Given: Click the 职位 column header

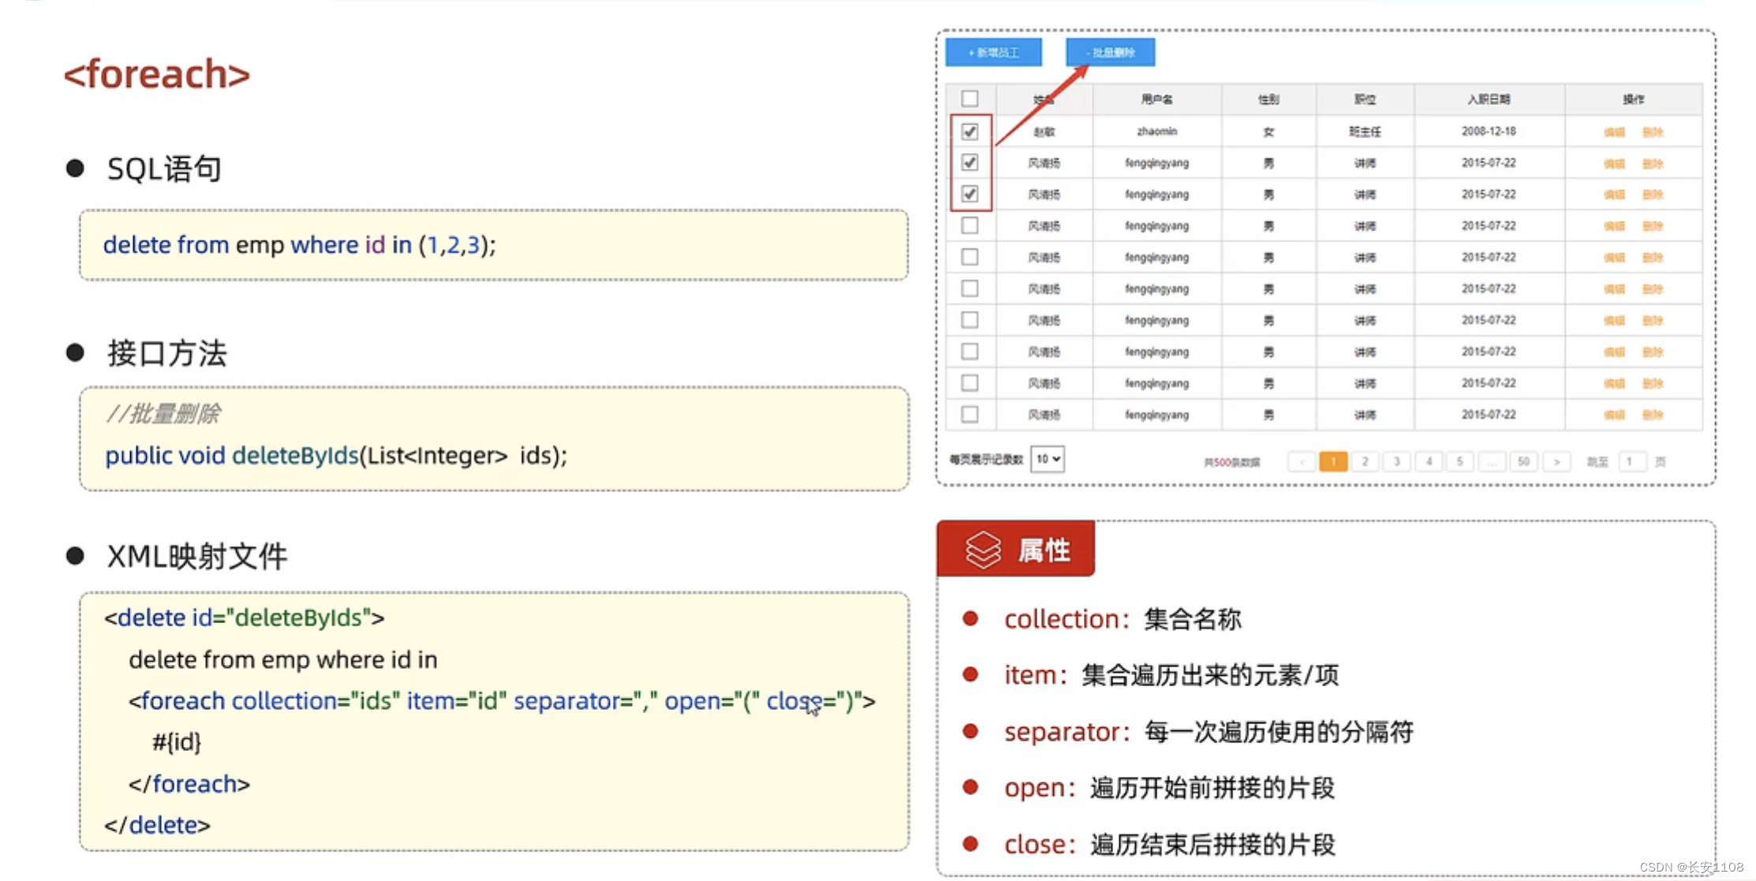Looking at the screenshot, I should pos(1365,99).
